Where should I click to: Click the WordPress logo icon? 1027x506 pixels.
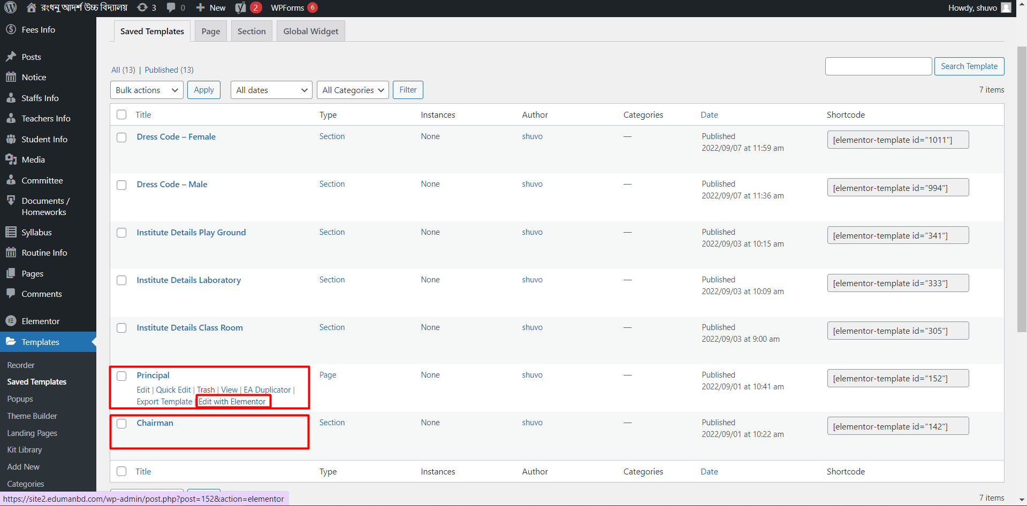tap(11, 7)
